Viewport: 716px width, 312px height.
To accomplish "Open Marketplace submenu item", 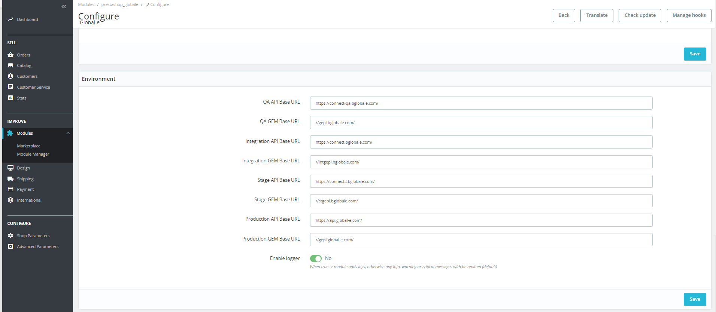I will tap(28, 146).
